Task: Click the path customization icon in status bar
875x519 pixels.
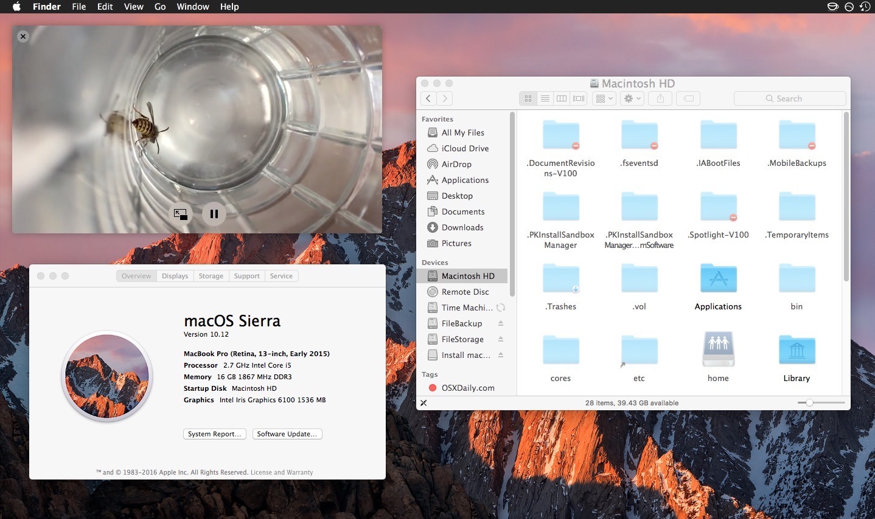Action: click(x=424, y=403)
